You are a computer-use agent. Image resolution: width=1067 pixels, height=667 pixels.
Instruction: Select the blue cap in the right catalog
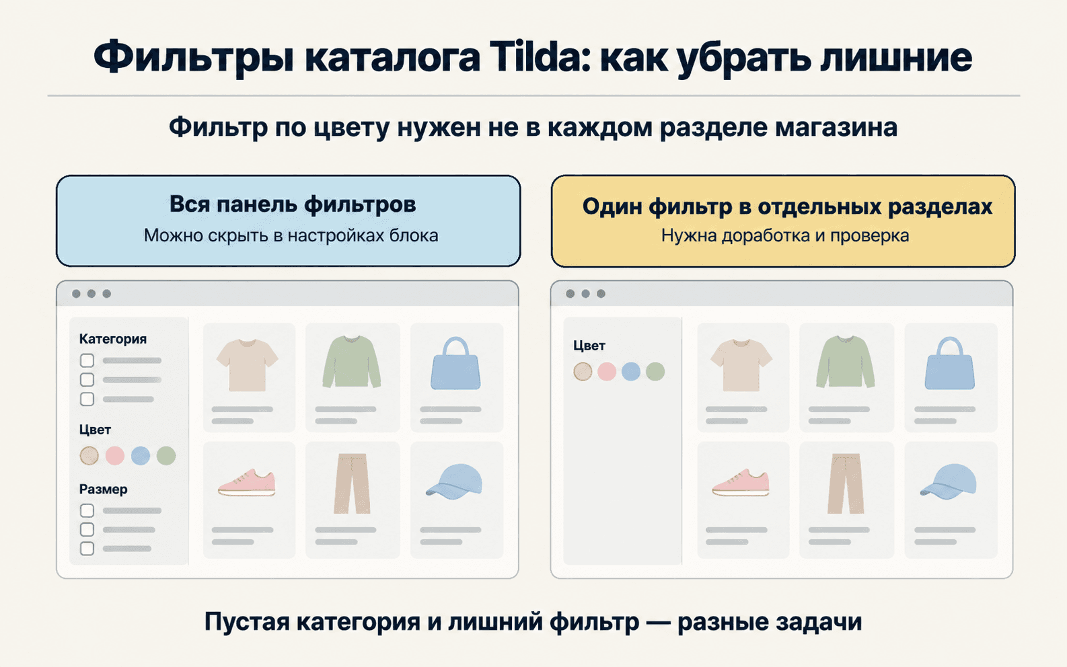[x=949, y=481]
